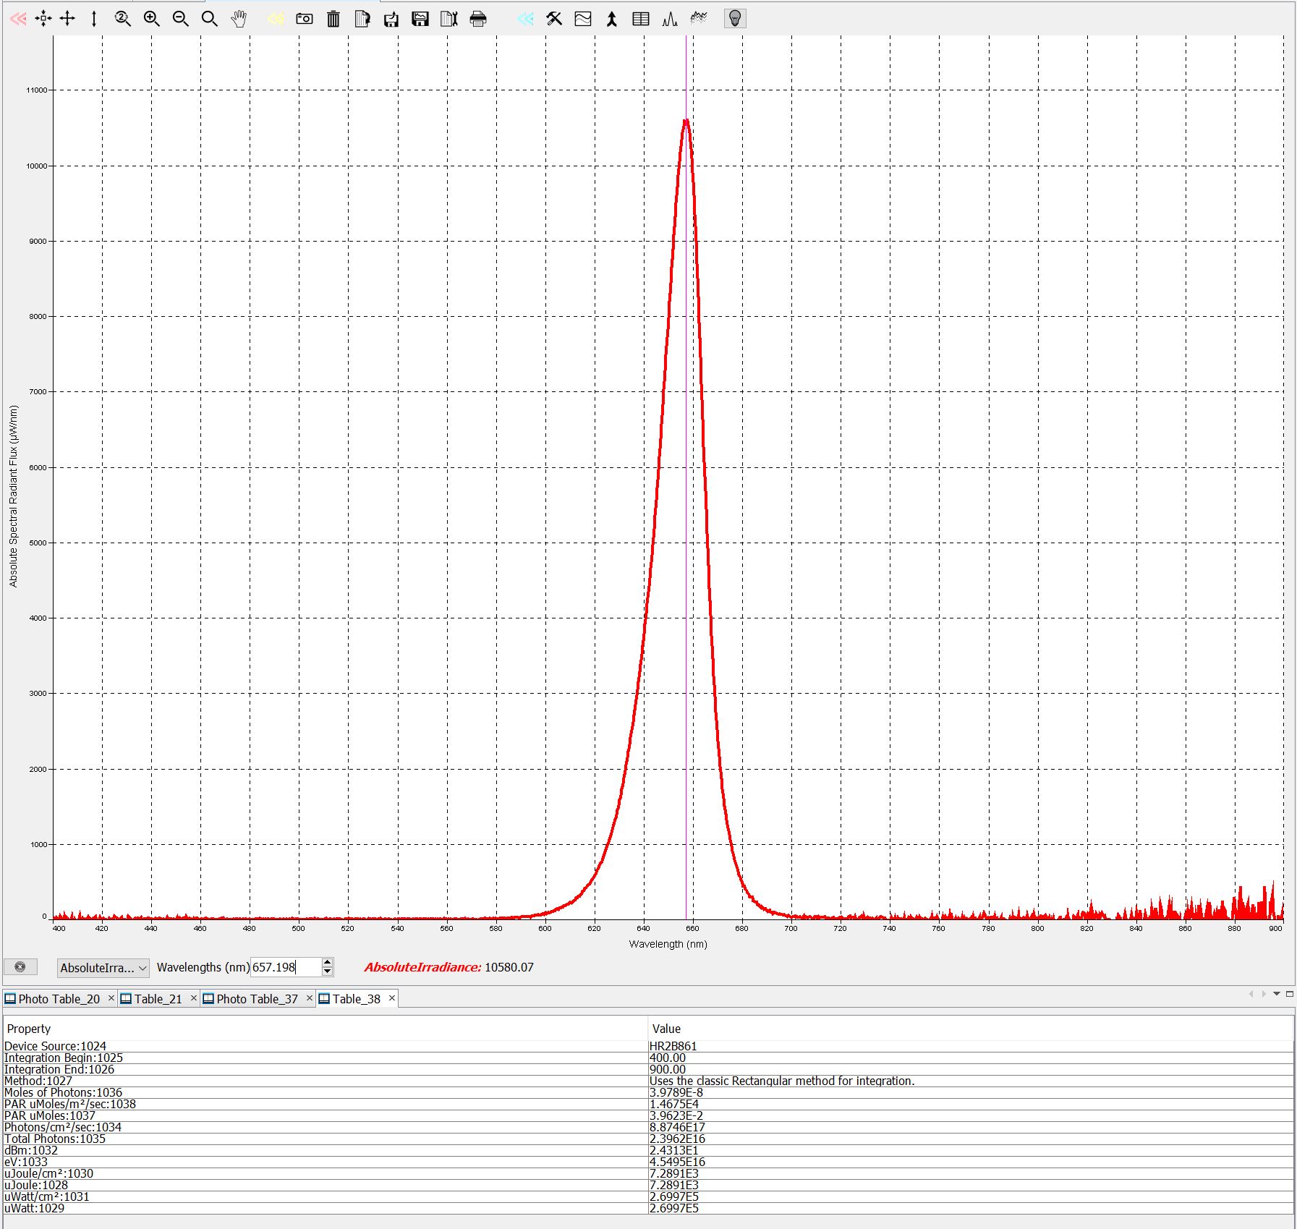Image resolution: width=1297 pixels, height=1229 pixels.
Task: Select the PAR uMoles:1037 row
Action: coord(648,1115)
